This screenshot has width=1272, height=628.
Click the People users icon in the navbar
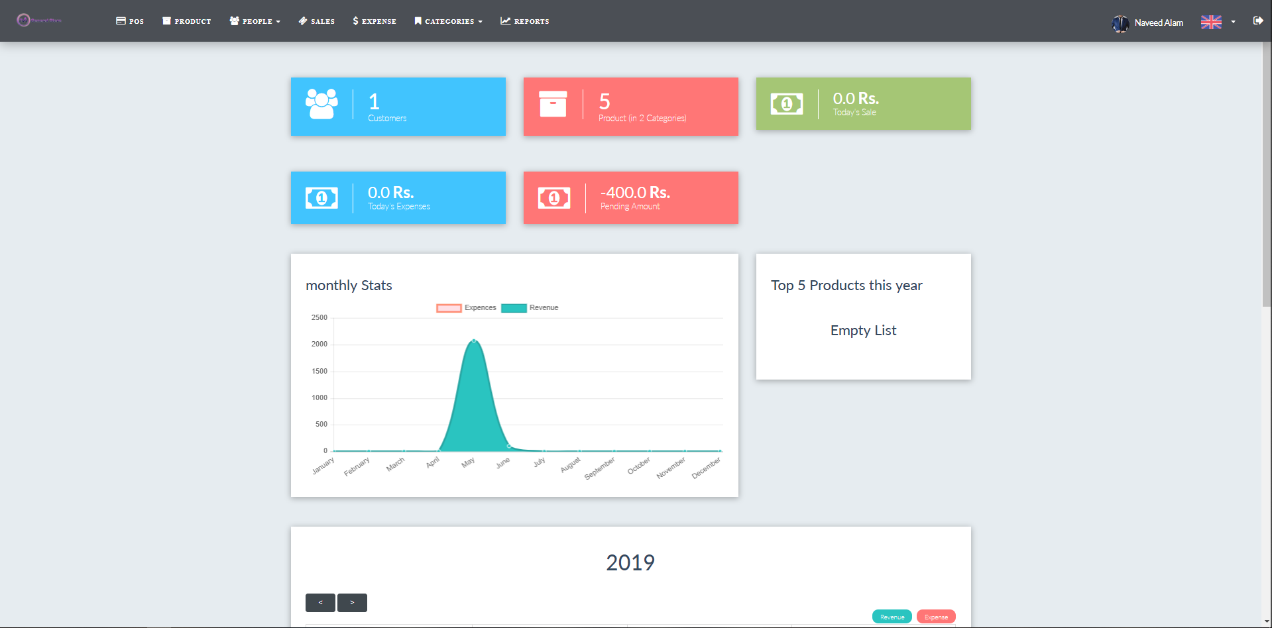(x=234, y=21)
